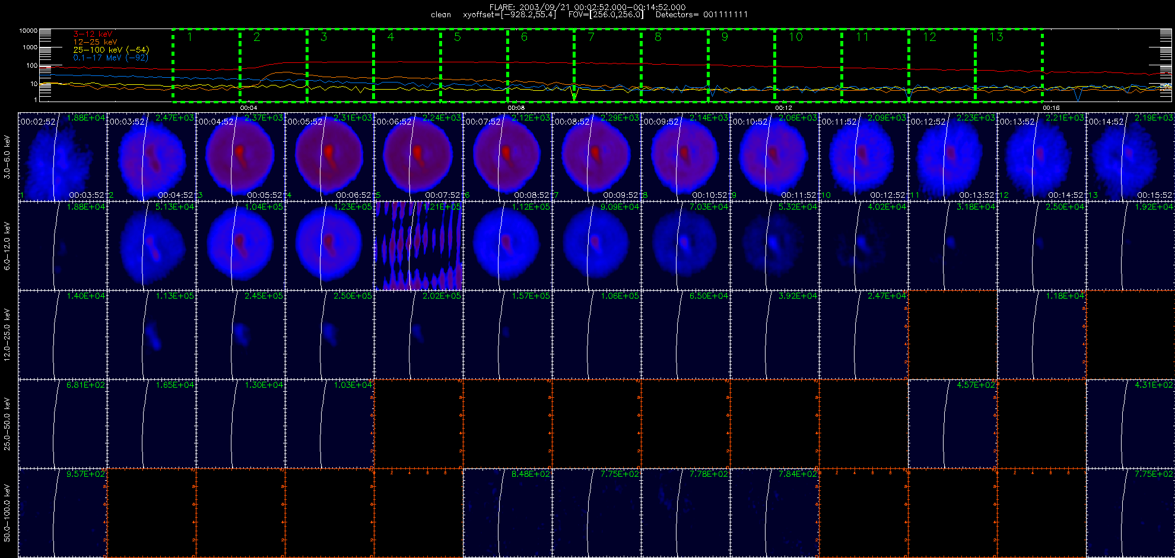Click the red "3-12 keV" legend entry
Viewport: 1175px width, 558px height.
[93, 34]
